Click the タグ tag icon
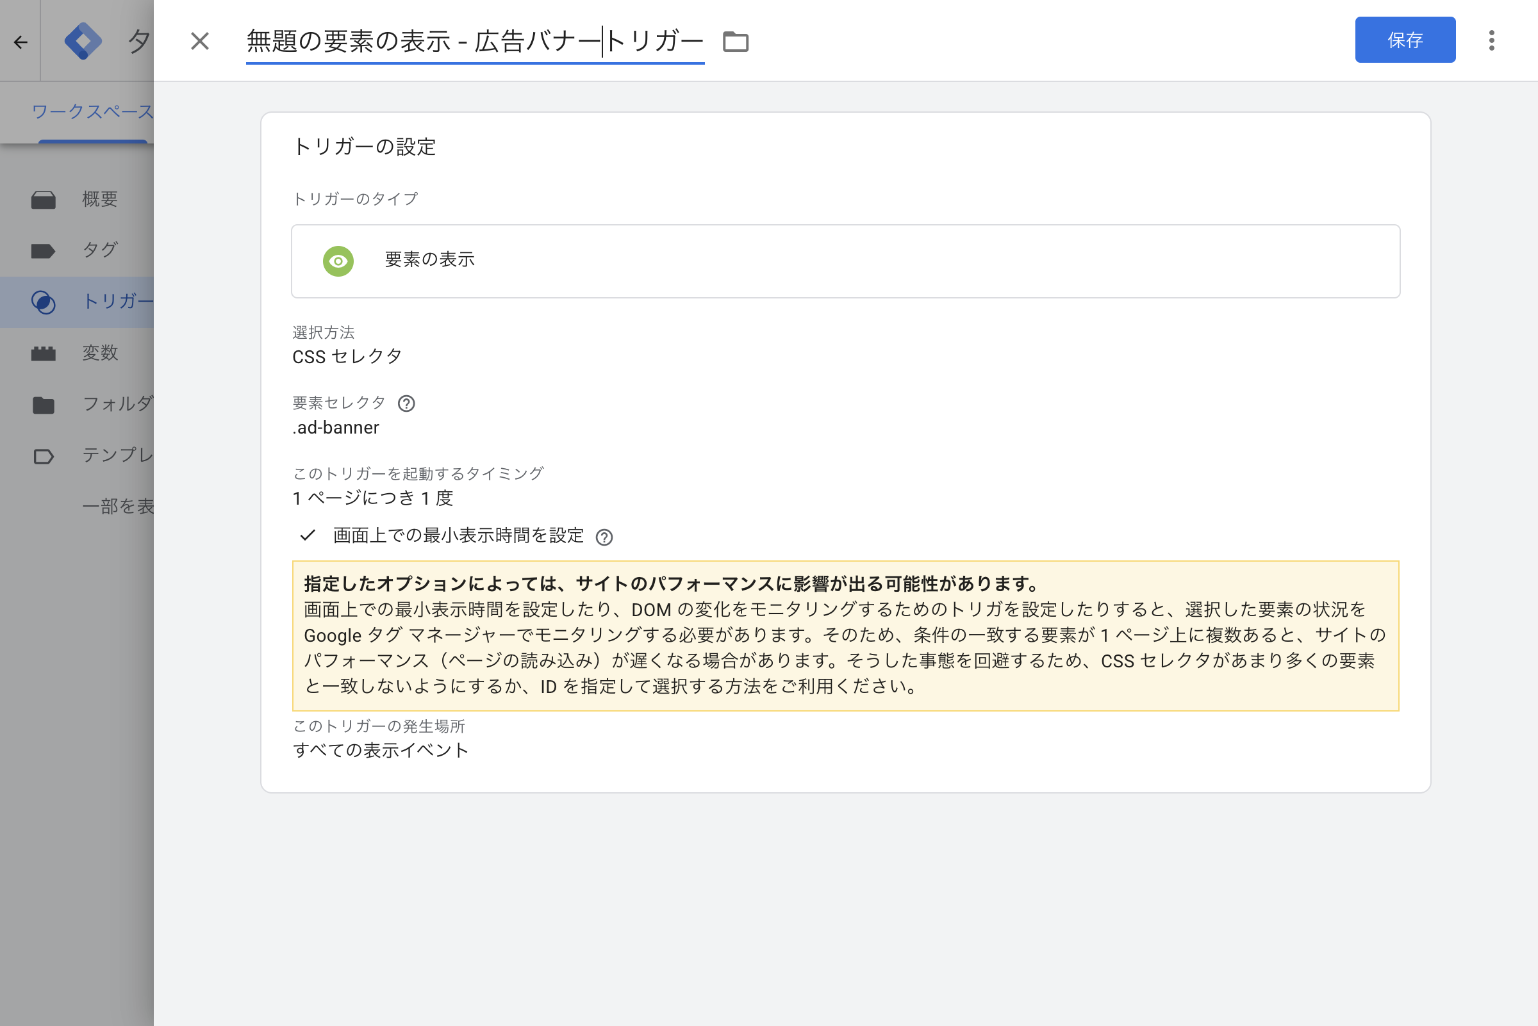This screenshot has width=1538, height=1026. tap(43, 250)
